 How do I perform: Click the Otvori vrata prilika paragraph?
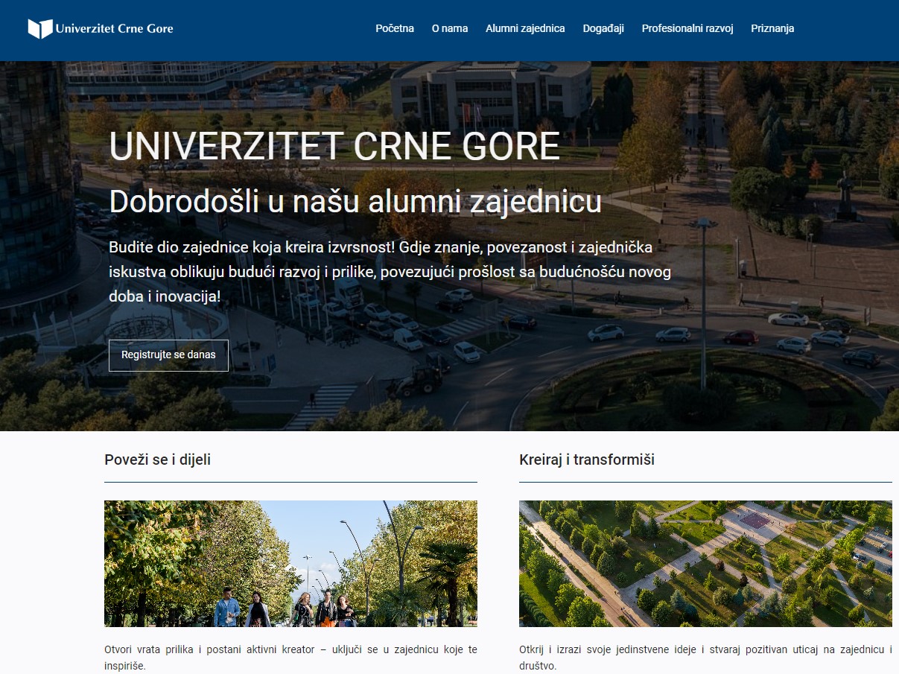290,658
